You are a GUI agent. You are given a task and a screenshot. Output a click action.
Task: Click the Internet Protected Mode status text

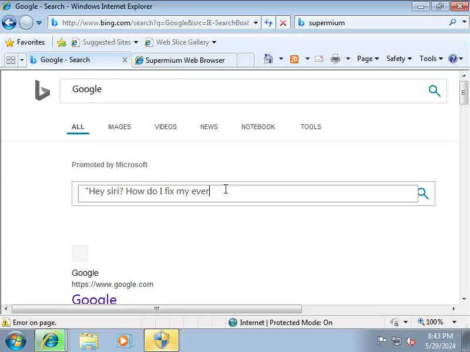click(286, 323)
